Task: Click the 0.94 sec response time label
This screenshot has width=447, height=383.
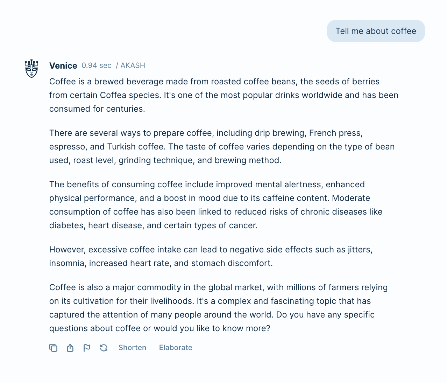Action: click(x=97, y=65)
